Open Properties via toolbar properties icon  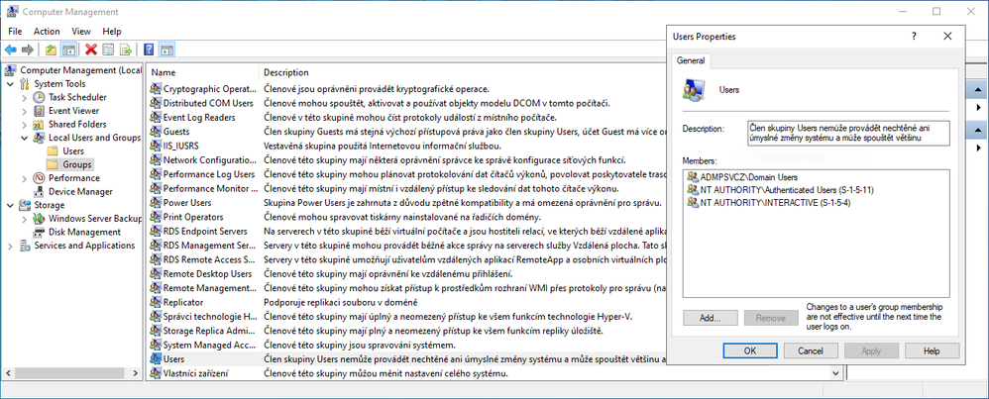(x=108, y=50)
